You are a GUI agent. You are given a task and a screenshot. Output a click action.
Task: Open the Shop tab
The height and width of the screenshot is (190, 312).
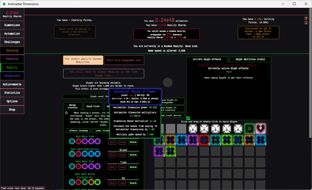pos(12,109)
